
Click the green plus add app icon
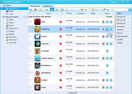pos(31,10)
